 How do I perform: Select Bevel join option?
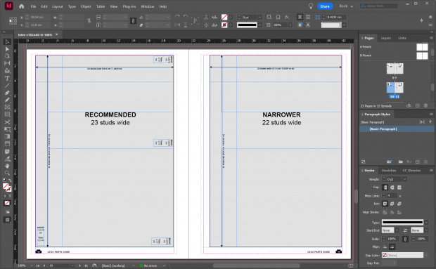coord(399,204)
